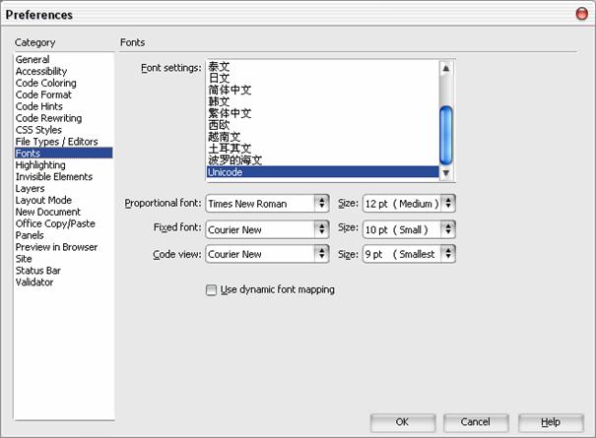
Task: Open the 9 pt (Smallest) size dropdown
Action: click(x=409, y=254)
